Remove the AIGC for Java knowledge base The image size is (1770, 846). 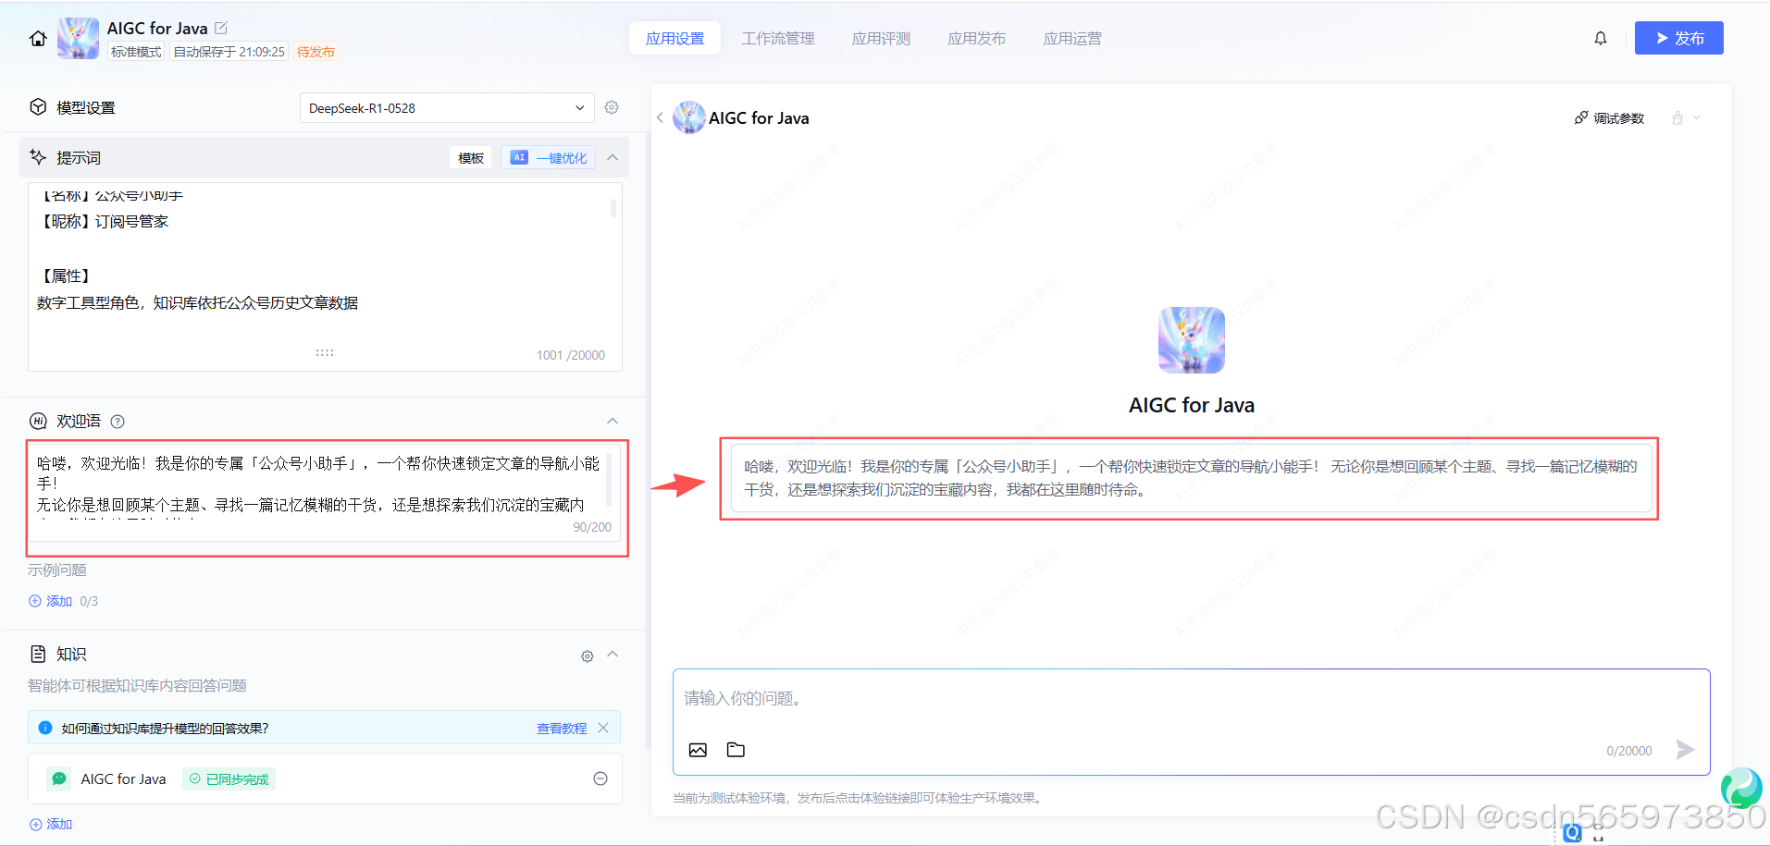click(600, 779)
